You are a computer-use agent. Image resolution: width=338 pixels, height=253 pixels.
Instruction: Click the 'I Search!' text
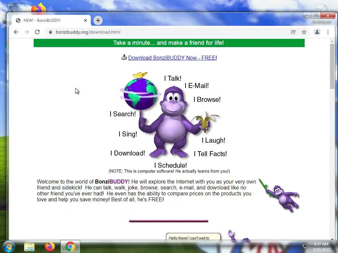(123, 114)
